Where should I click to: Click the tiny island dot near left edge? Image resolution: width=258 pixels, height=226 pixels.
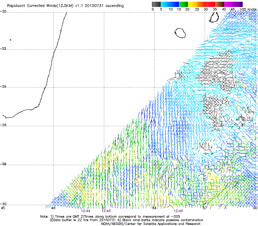pos(11,40)
